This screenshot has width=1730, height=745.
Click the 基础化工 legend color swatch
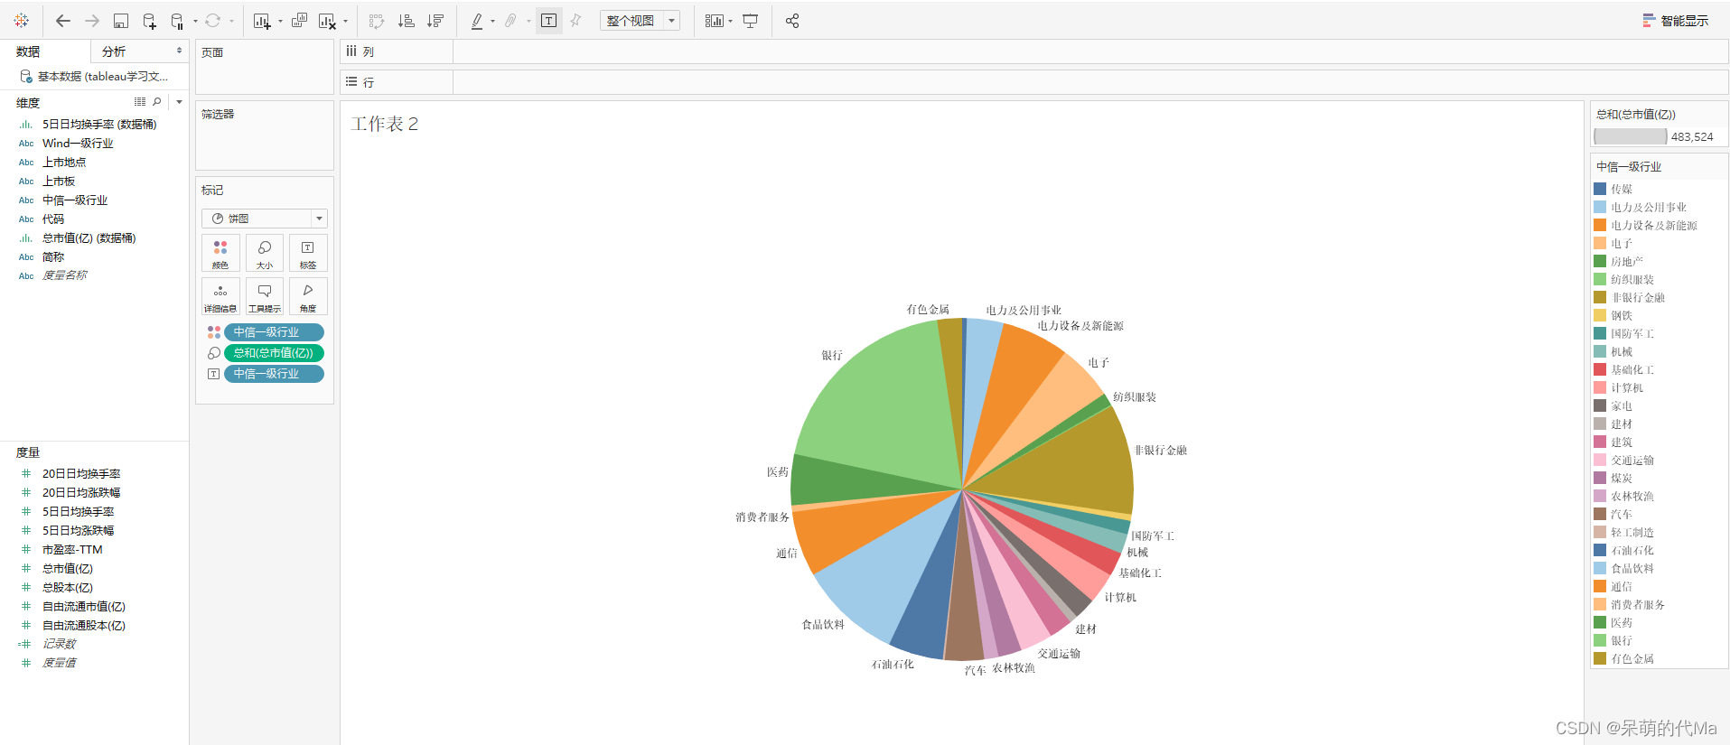pos(1600,369)
